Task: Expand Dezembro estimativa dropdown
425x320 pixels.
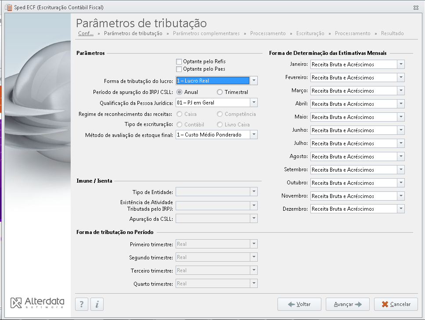Action: [401, 209]
